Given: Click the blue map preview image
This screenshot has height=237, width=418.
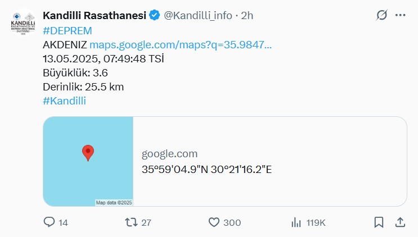Looking at the screenshot, I should tap(88, 161).
